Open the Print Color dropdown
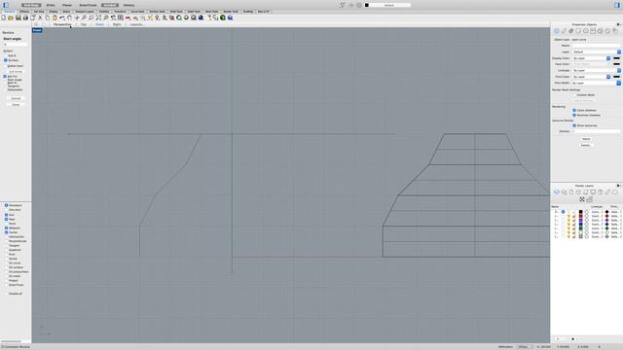The width and height of the screenshot is (623, 350). [x=591, y=77]
